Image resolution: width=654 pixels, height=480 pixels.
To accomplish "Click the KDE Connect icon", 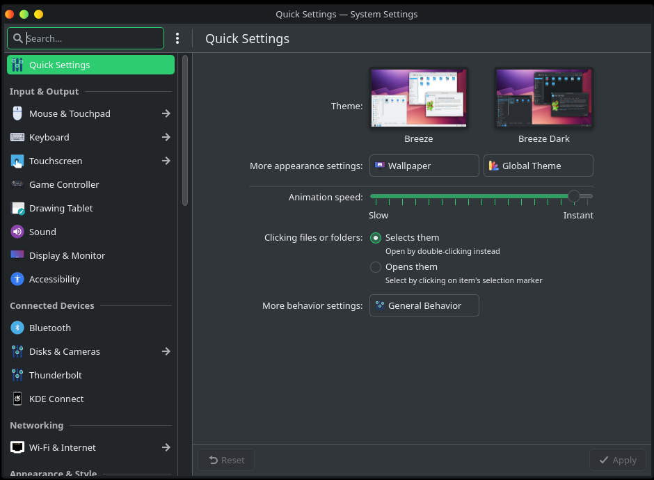I will (x=17, y=399).
